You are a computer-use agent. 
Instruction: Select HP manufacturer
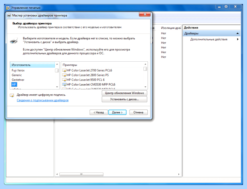coord(14,84)
